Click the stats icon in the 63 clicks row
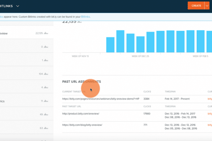The height and width of the screenshot is (141, 212). tap(46, 128)
